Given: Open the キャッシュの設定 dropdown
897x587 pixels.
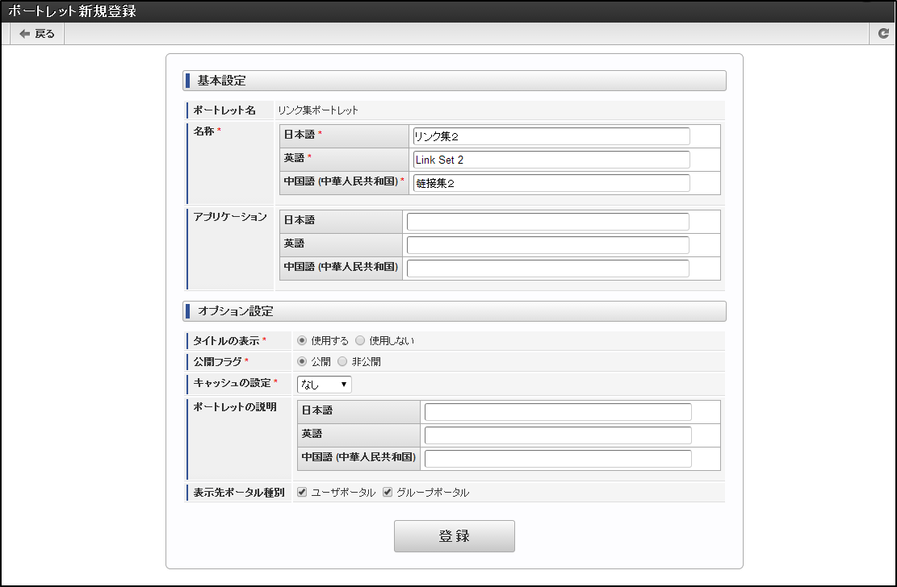Looking at the screenshot, I should point(324,384).
